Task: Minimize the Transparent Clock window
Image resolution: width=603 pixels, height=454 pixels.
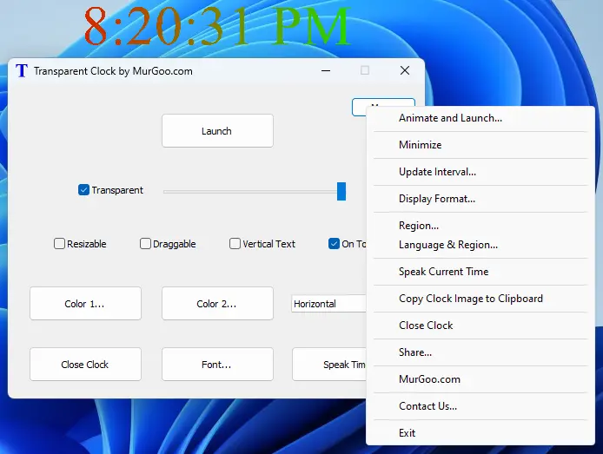Action: click(325, 71)
